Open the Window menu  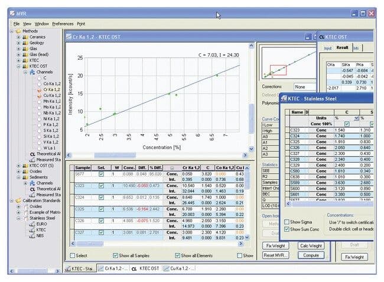coord(41,24)
